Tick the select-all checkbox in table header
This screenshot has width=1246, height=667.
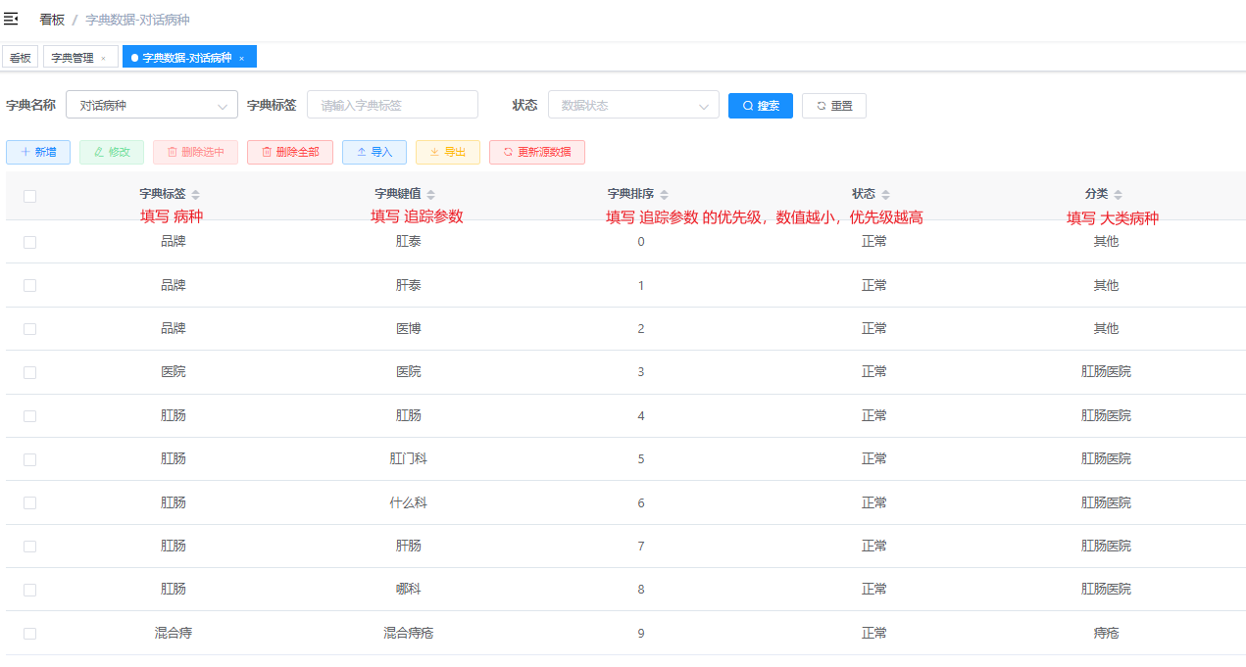click(29, 196)
